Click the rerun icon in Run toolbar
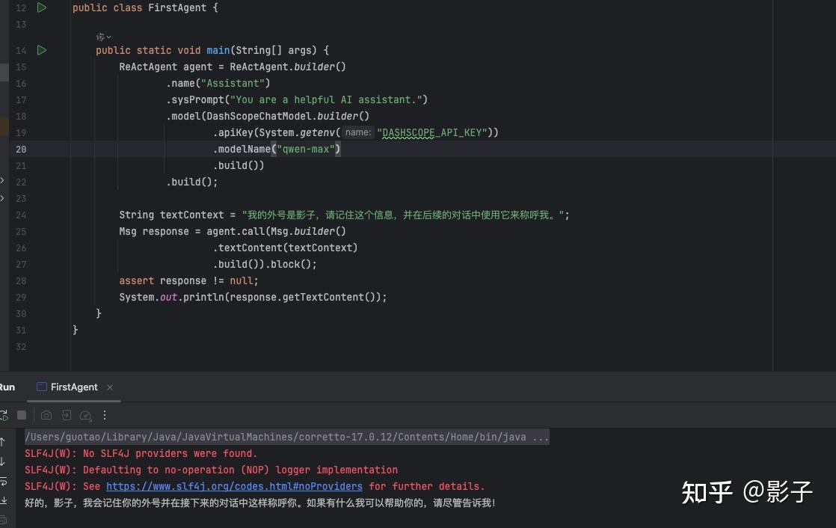The width and height of the screenshot is (836, 528). 4,414
